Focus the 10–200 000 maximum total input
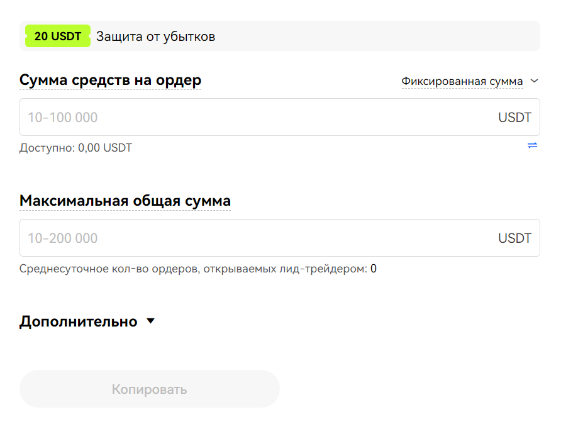Viewport: 561px width, 436px height. click(x=252, y=238)
